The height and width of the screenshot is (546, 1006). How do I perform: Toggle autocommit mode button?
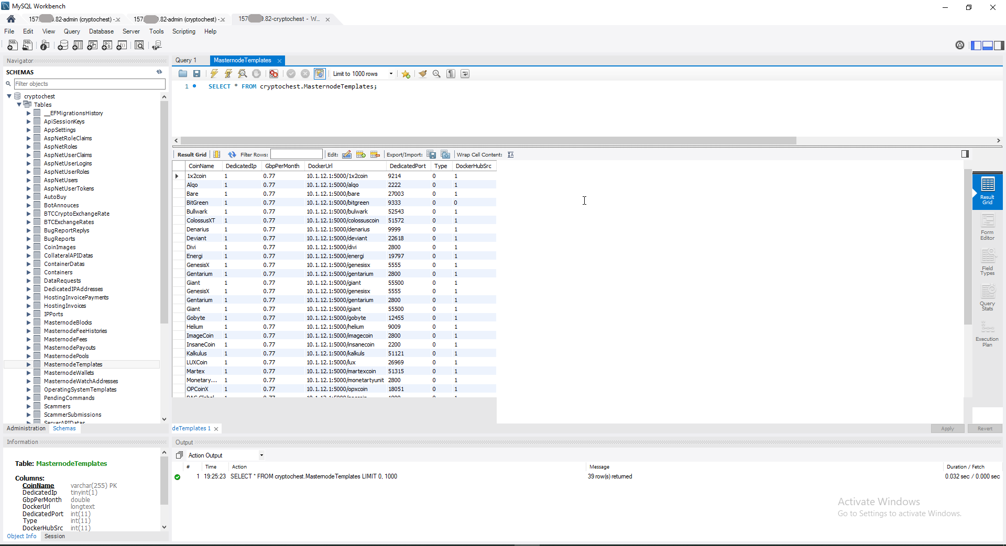pos(320,74)
